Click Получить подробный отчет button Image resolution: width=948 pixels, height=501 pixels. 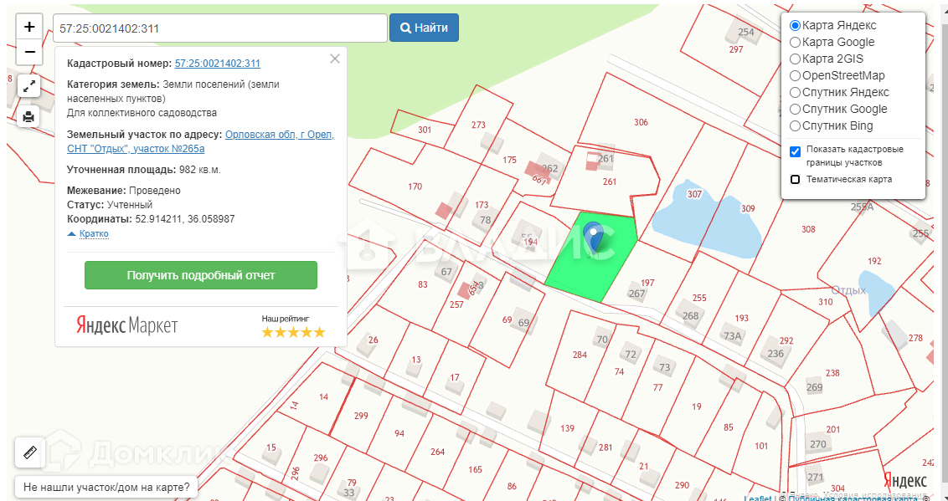(x=201, y=275)
